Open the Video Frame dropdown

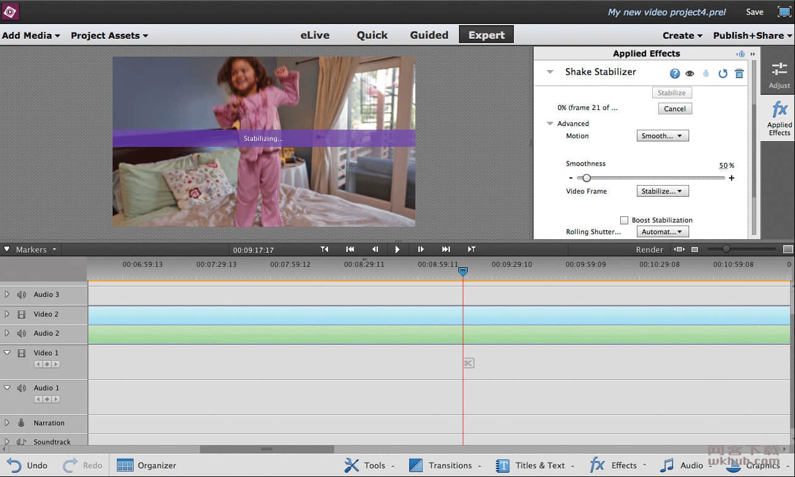click(663, 191)
